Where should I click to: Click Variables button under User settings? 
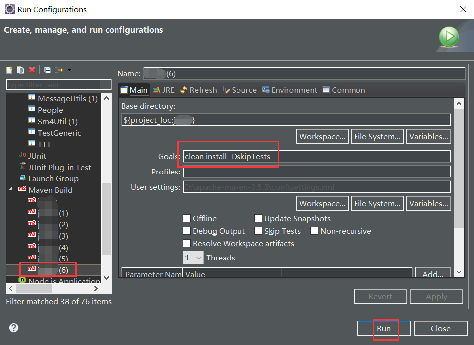[429, 204]
